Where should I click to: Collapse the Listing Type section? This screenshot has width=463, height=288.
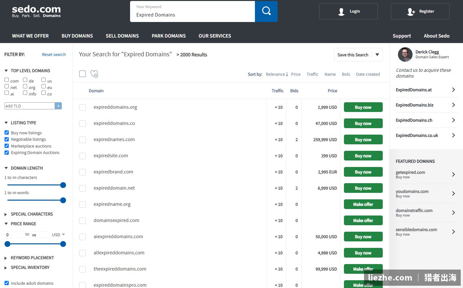click(x=6, y=123)
